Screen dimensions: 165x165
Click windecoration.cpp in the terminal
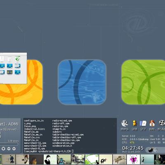click(x=64, y=143)
